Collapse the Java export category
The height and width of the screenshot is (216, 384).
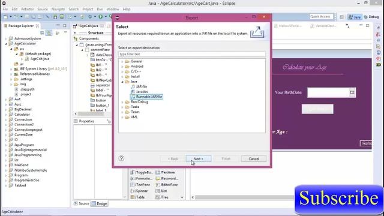tap(122, 82)
